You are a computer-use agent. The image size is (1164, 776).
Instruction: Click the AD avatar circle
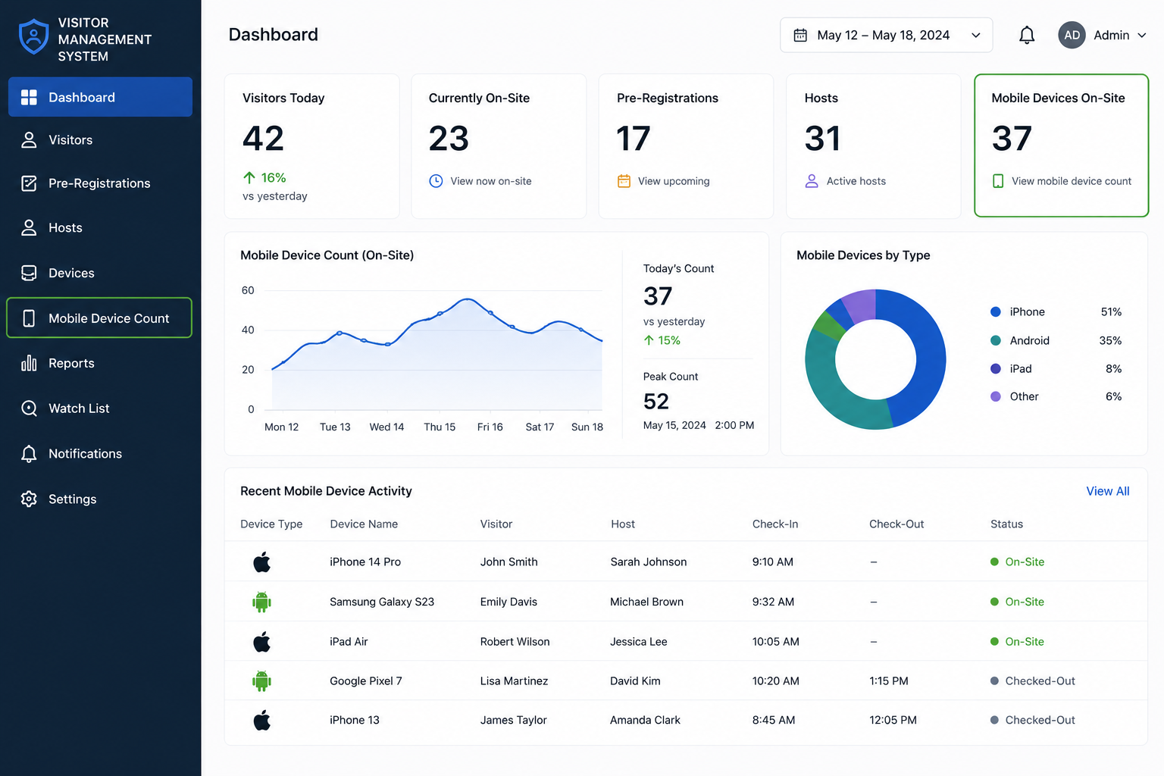tap(1072, 35)
